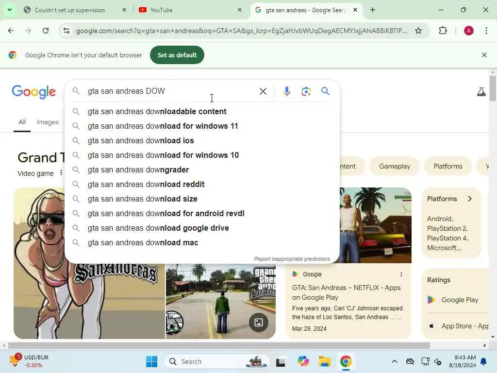The width and height of the screenshot is (497, 373).
Task: View site information icon in address bar
Action: [x=66, y=31]
